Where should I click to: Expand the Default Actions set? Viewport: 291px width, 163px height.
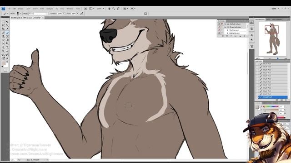(x=225, y=24)
